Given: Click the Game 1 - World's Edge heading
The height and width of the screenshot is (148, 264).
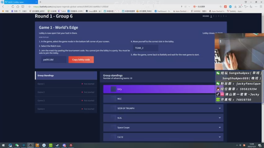Looking at the screenshot, I should tap(58, 27).
